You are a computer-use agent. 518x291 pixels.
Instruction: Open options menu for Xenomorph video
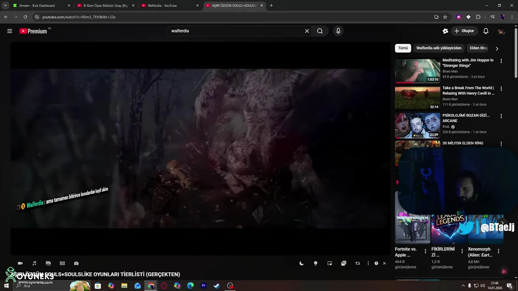coord(498,251)
